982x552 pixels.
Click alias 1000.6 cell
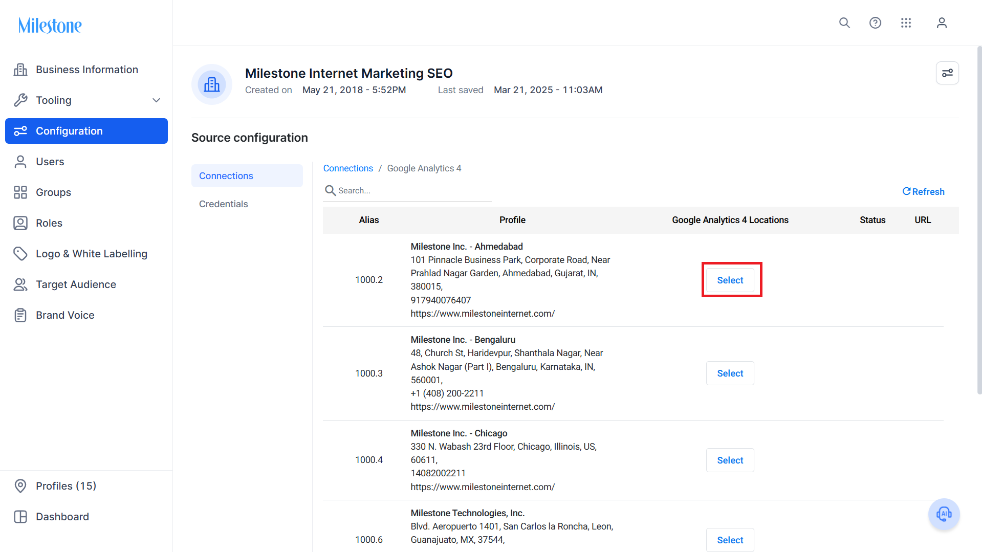368,540
